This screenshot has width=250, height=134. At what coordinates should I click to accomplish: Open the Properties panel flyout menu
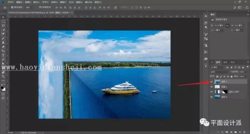point(248,15)
